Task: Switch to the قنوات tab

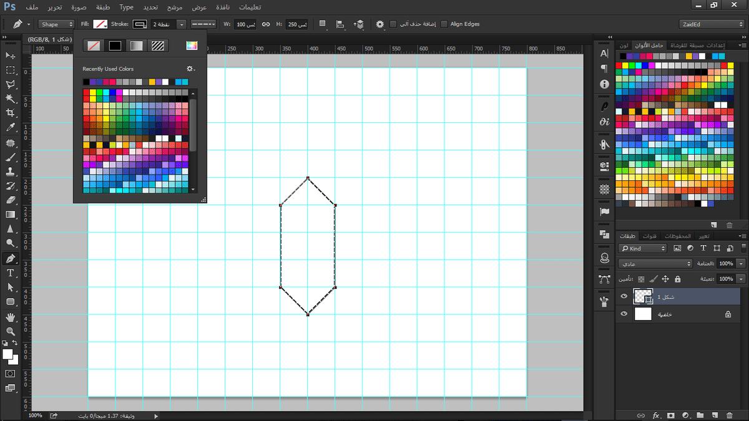Action: tap(650, 236)
